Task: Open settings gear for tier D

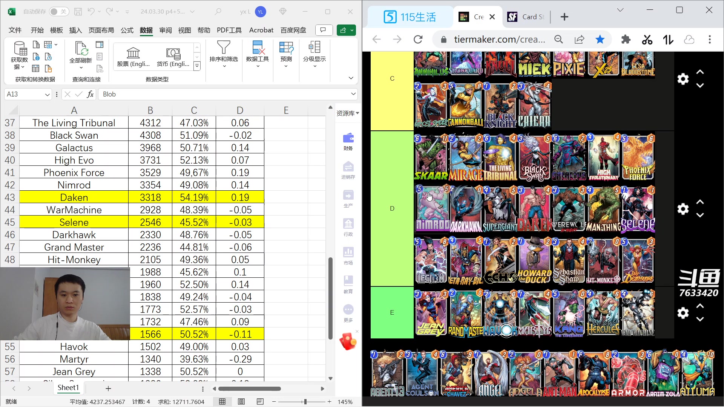Action: 683,209
